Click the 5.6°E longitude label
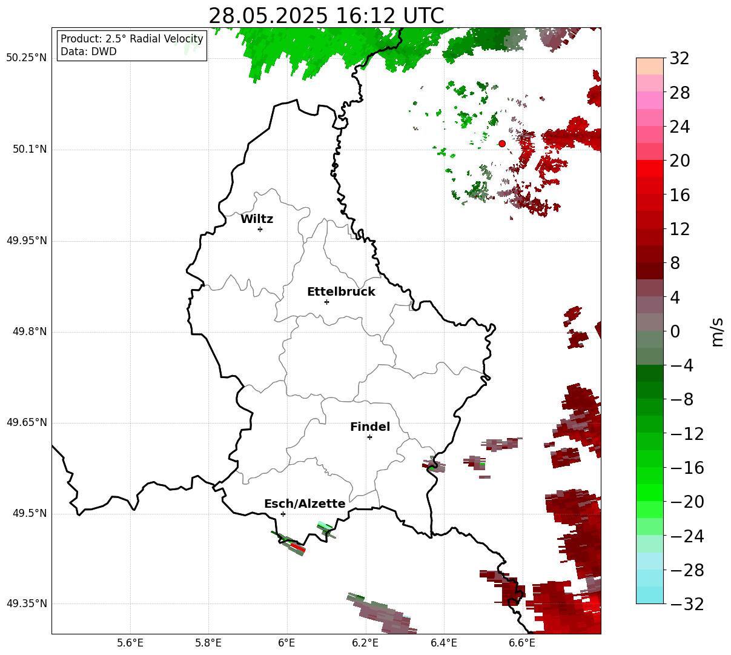The image size is (731, 655). 130,643
